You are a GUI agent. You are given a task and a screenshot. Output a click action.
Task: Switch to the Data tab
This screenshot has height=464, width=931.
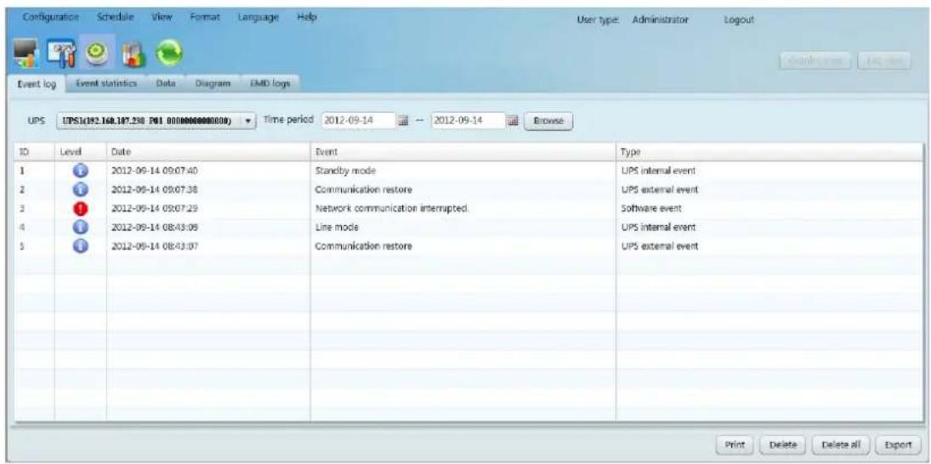click(164, 84)
